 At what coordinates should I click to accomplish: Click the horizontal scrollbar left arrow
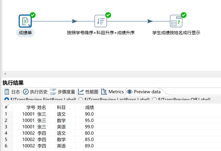tap(5, 74)
